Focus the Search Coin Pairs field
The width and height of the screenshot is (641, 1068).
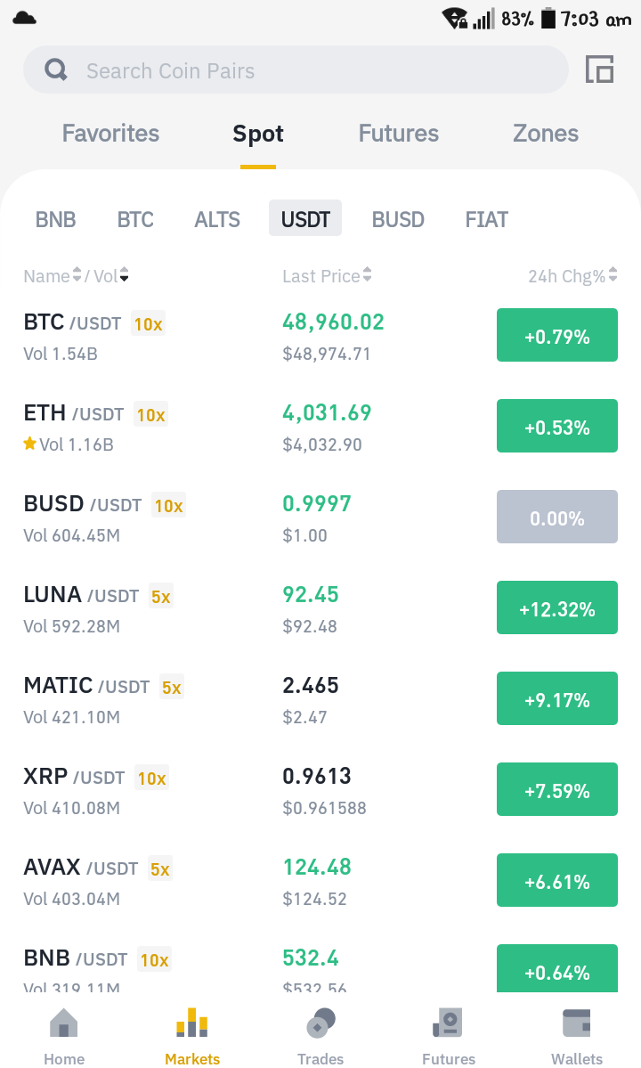(x=296, y=69)
